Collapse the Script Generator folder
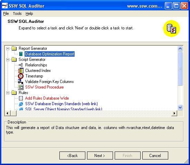The height and width of the screenshot is (165, 190). (x=8, y=59)
